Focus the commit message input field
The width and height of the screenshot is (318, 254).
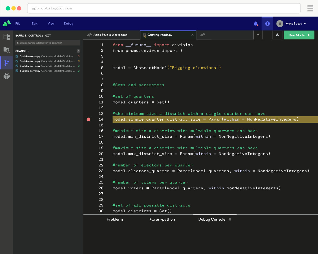(48, 43)
